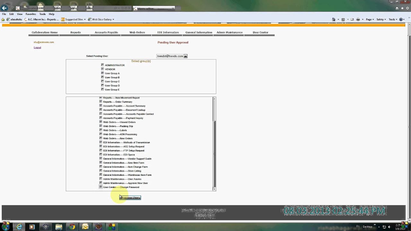The width and height of the screenshot is (411, 231).
Task: Uncheck Reports Order Summary permission
Action: click(x=101, y=101)
